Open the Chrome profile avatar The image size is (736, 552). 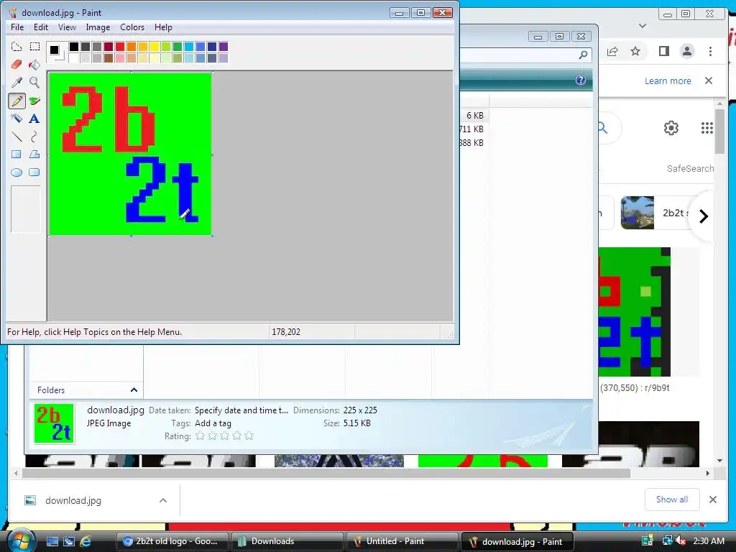tap(687, 51)
